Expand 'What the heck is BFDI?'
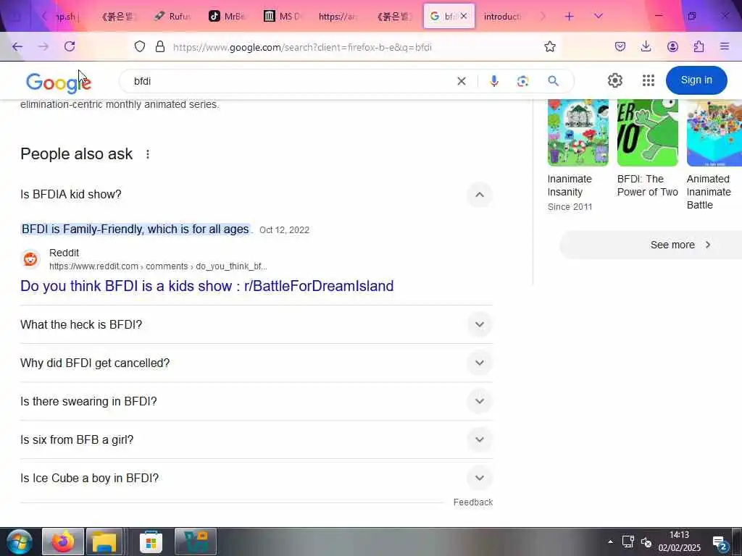This screenshot has width=742, height=556. [x=480, y=325]
